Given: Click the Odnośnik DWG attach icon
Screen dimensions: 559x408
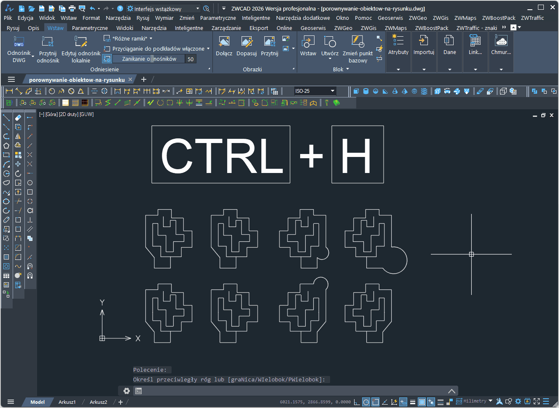Looking at the screenshot, I should pos(19,42).
